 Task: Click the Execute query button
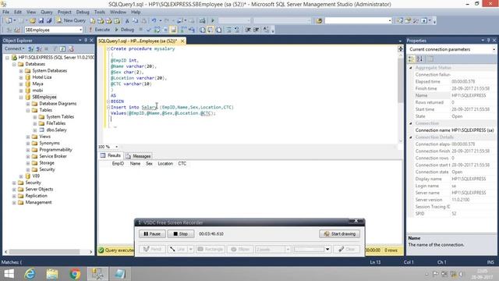tap(99, 30)
